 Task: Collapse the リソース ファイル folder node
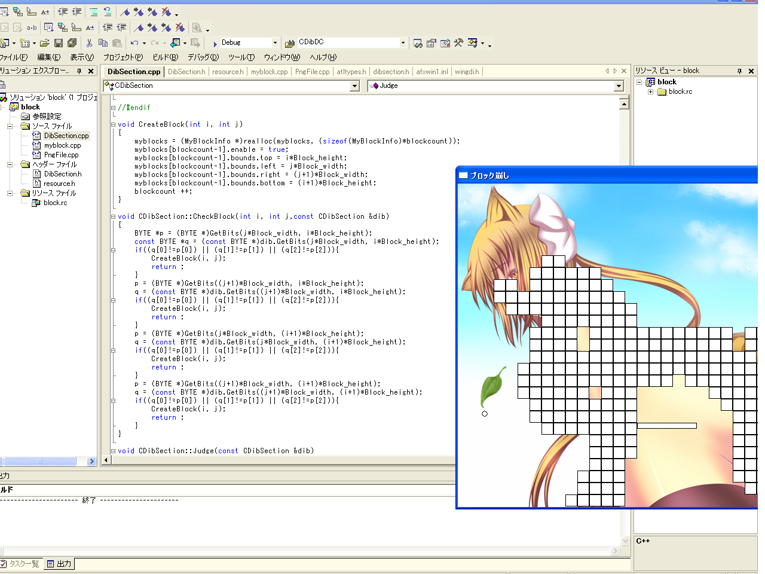pyautogui.click(x=10, y=193)
